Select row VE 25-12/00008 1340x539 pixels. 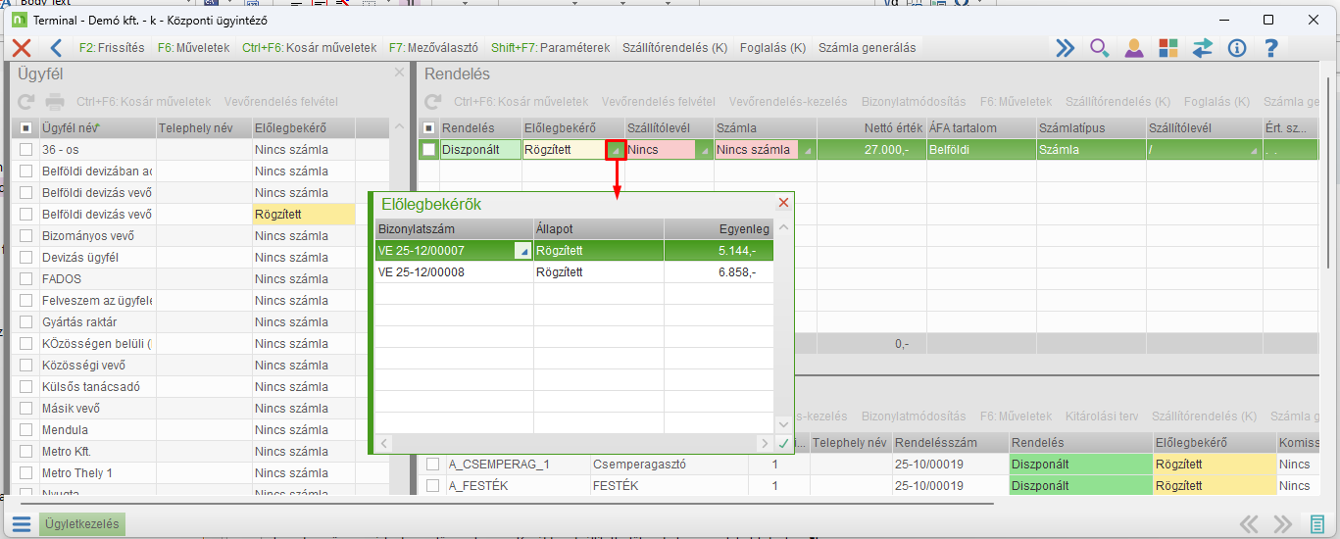[574, 272]
